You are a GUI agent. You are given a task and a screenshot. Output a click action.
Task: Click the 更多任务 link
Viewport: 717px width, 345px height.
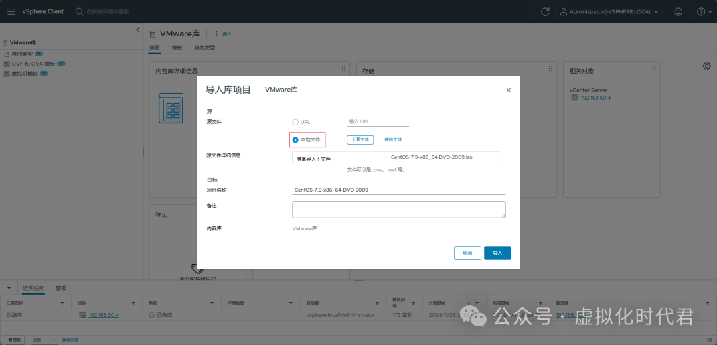tap(70, 340)
